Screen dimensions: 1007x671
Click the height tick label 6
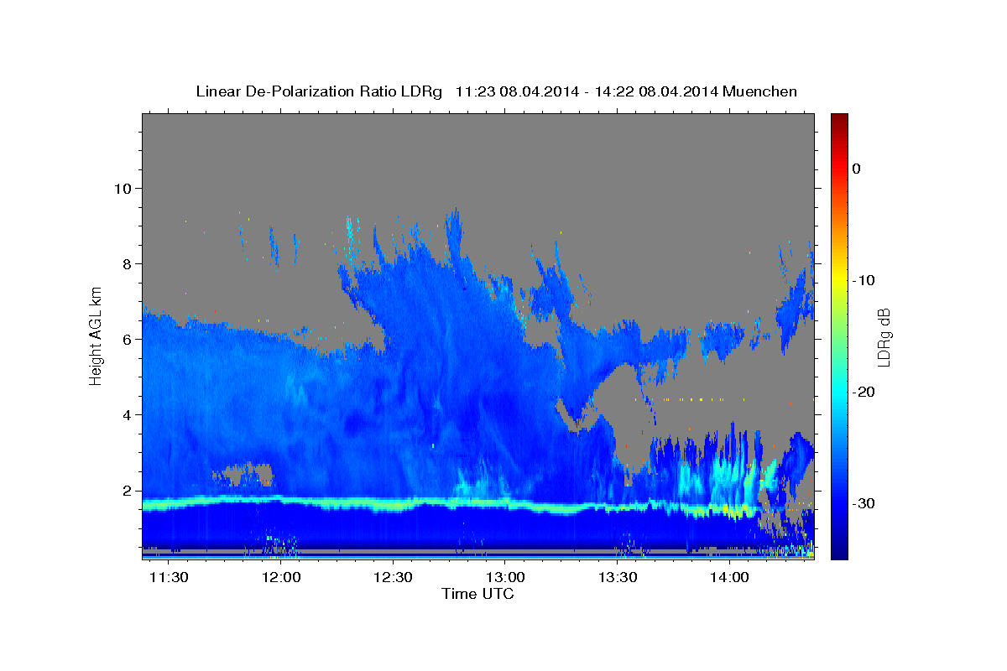coord(127,339)
